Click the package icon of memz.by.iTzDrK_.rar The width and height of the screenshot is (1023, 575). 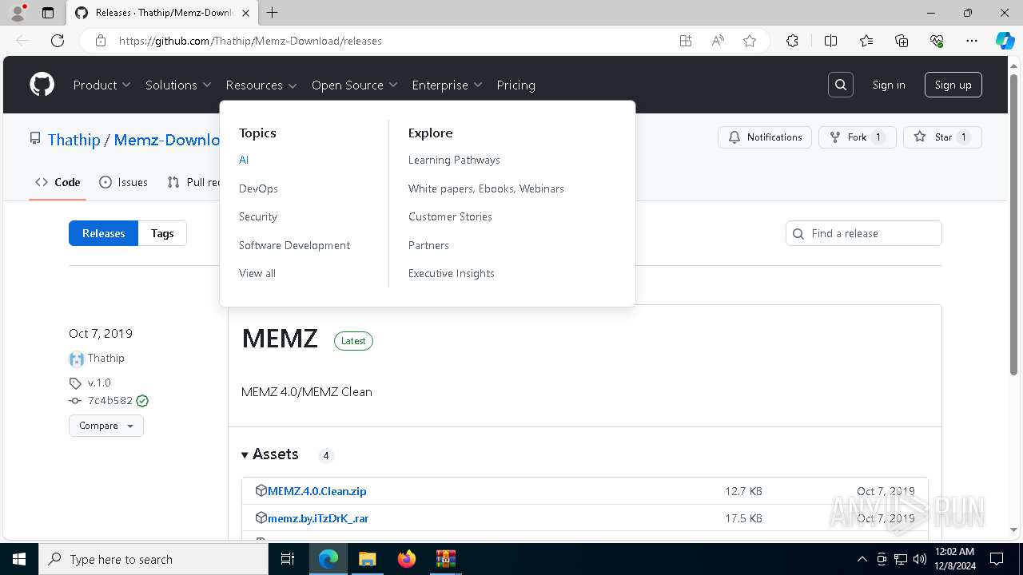(x=261, y=517)
